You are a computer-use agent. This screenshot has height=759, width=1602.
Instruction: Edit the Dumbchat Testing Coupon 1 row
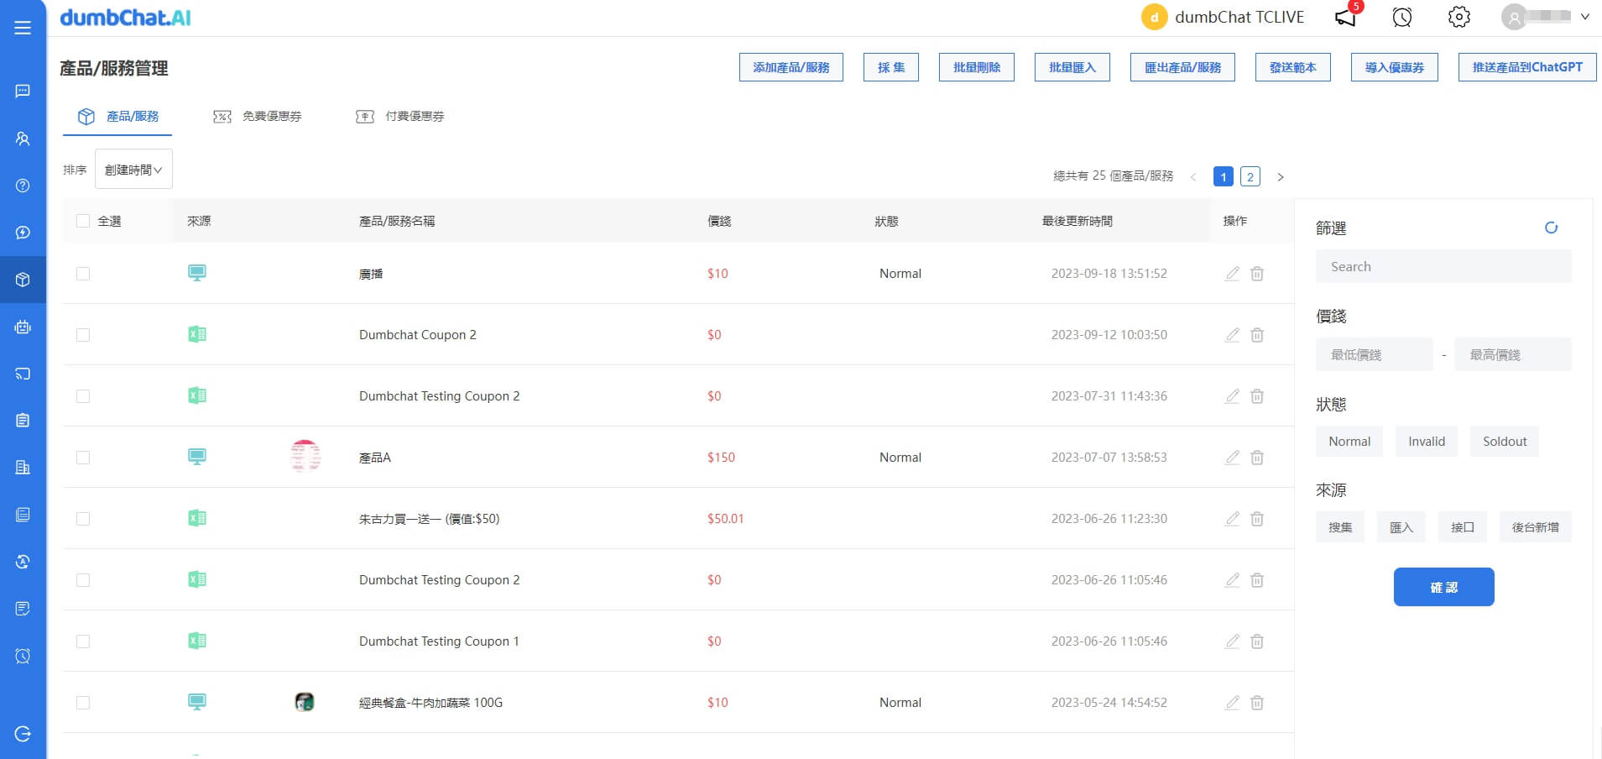(1232, 641)
